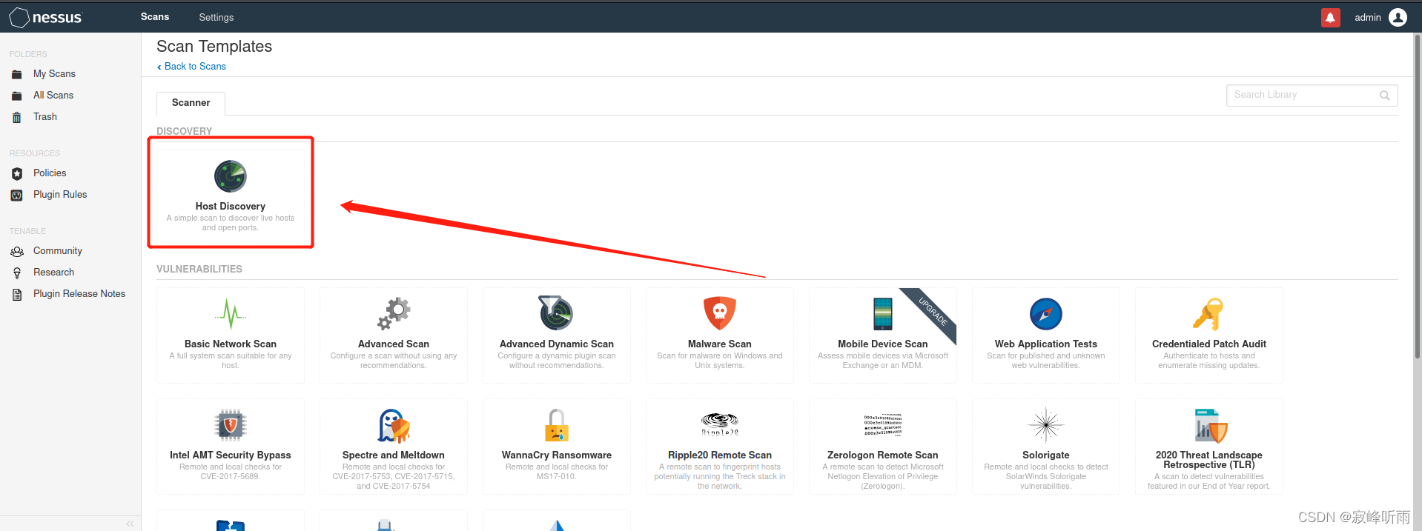
Task: Select the Credentialed Patch Audit key icon
Action: click(1208, 314)
